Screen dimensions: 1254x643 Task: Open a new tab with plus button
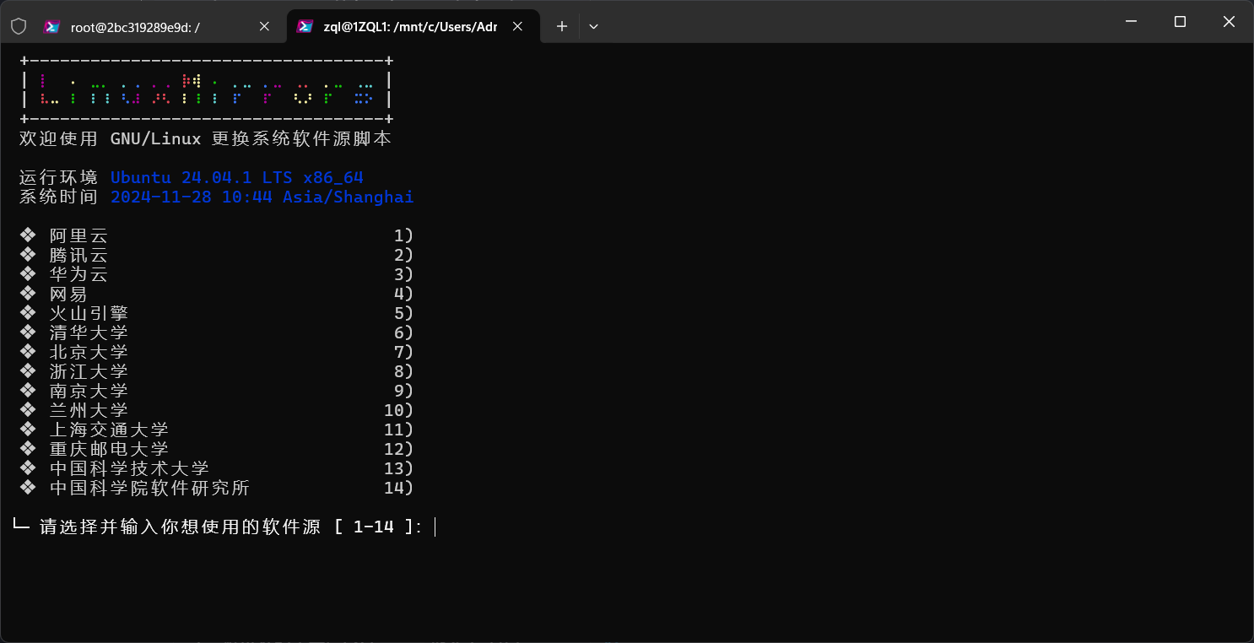562,27
